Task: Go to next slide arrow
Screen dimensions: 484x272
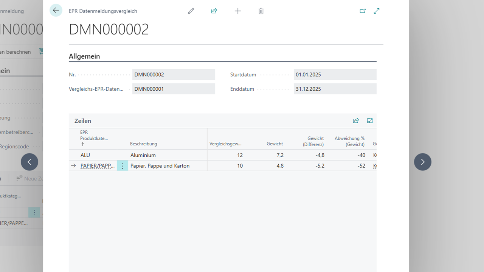Action: click(423, 162)
